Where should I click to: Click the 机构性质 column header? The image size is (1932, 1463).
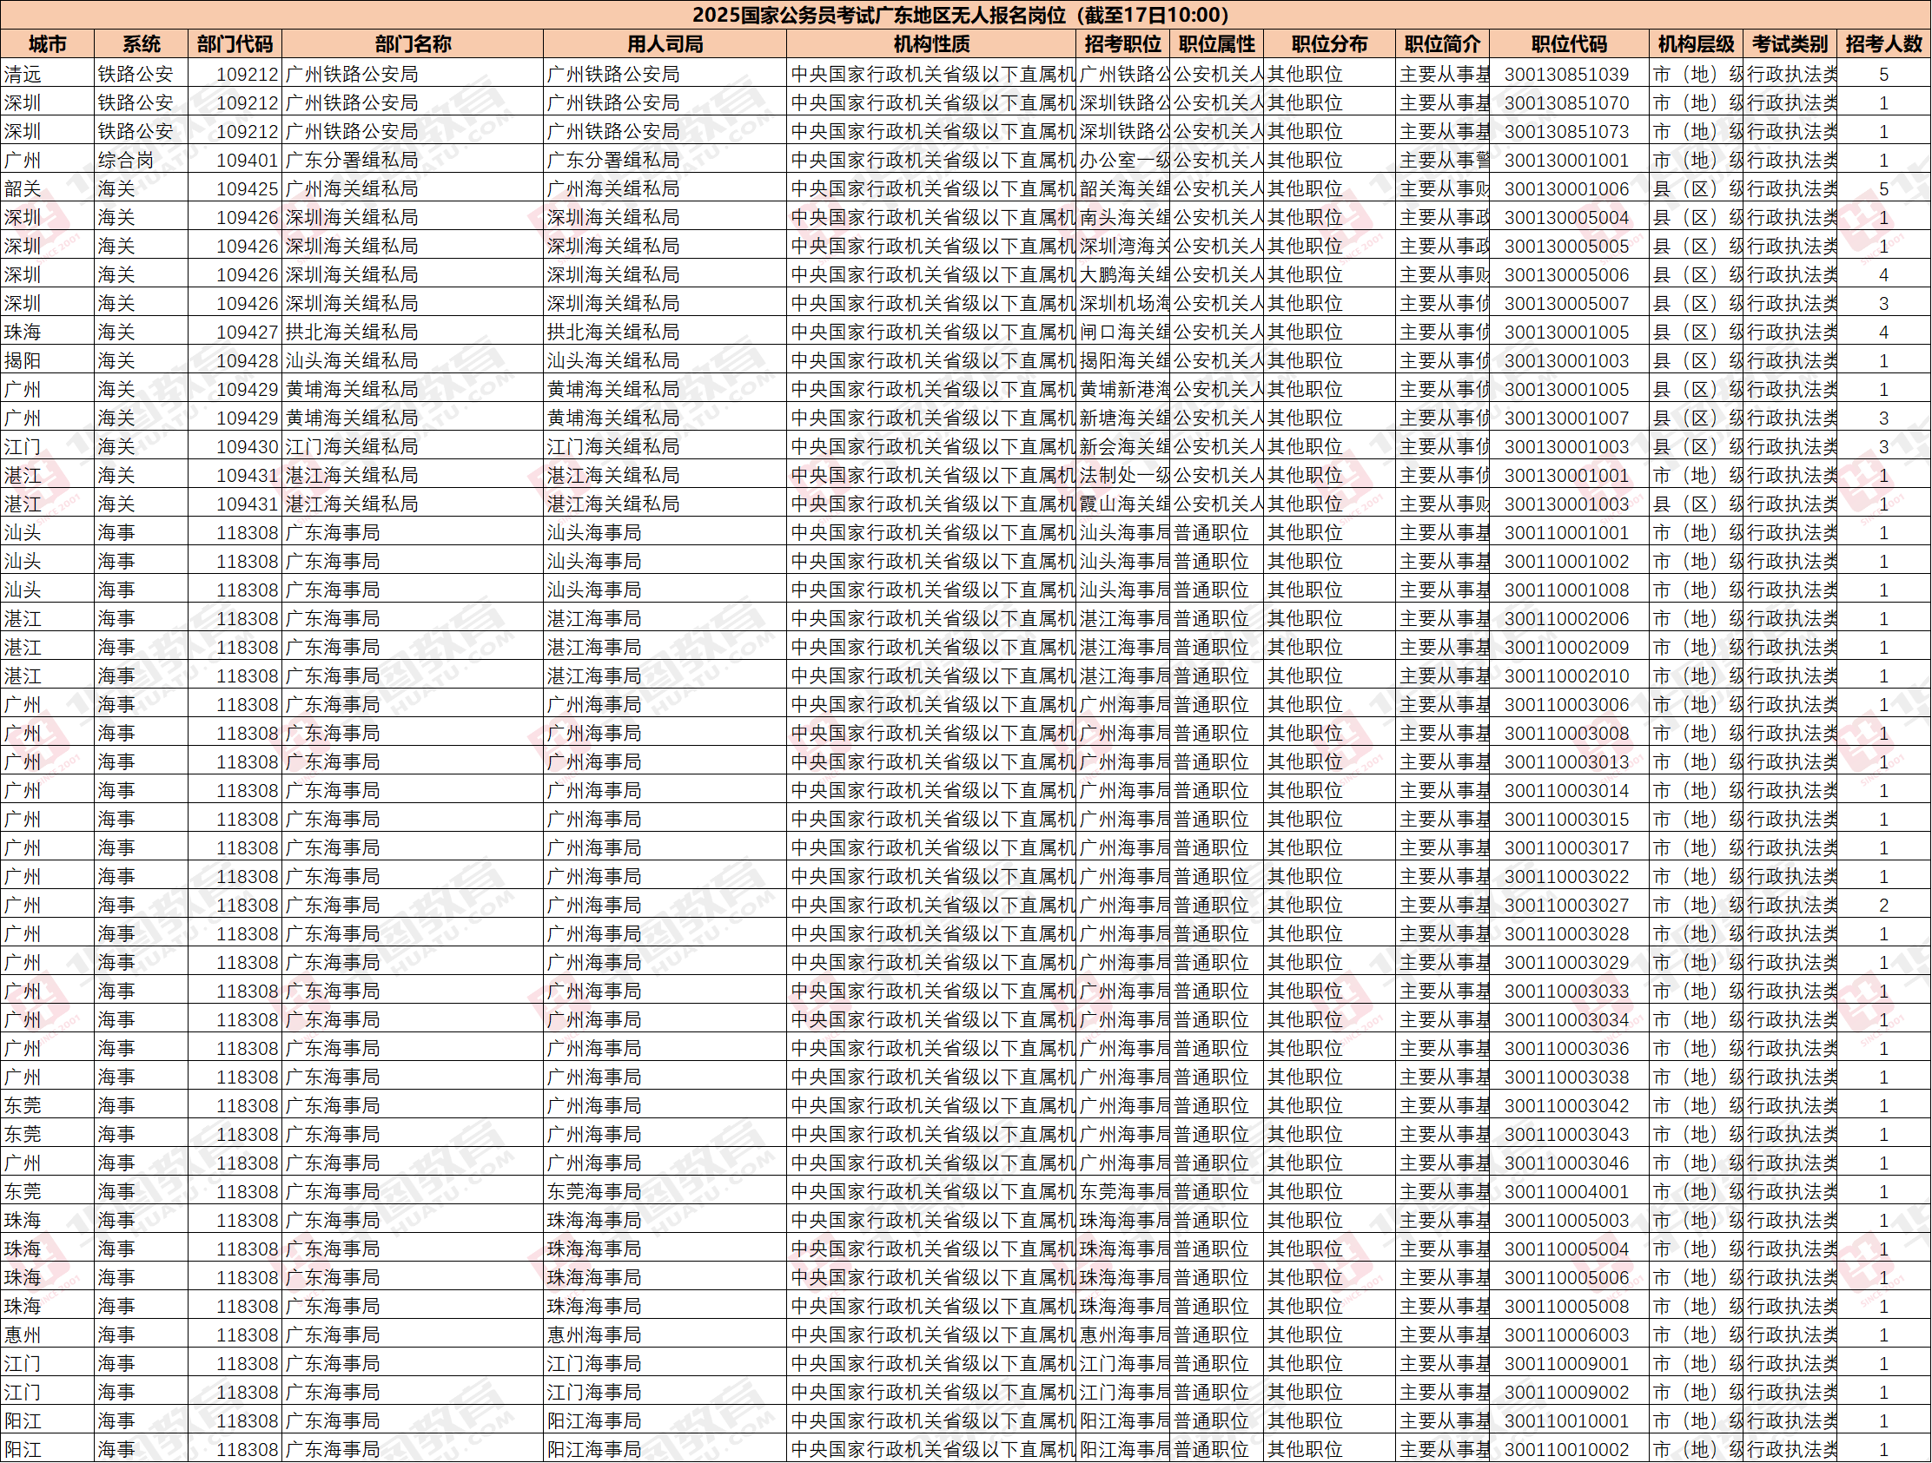coord(932,44)
